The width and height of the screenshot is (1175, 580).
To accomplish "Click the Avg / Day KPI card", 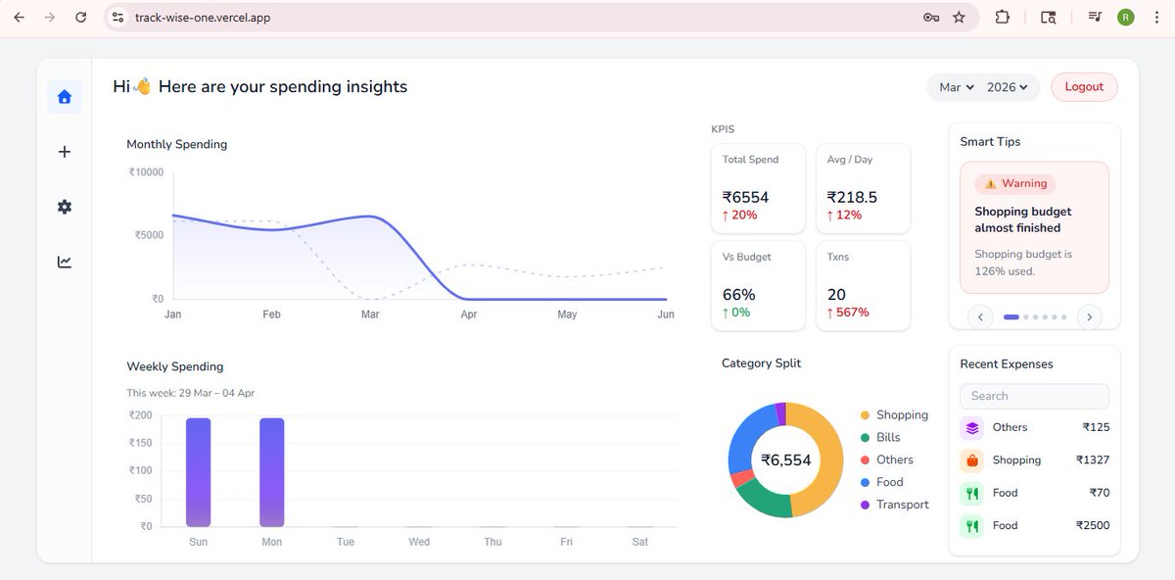I will click(863, 188).
